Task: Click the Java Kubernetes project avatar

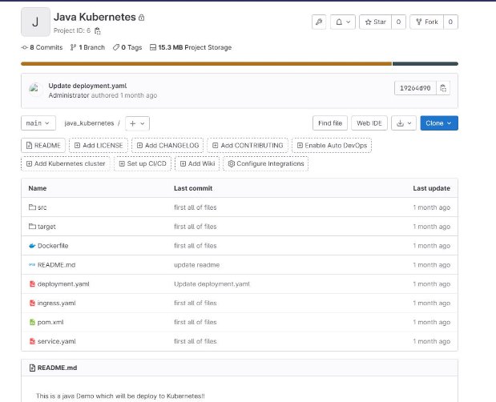Action: click(x=35, y=22)
